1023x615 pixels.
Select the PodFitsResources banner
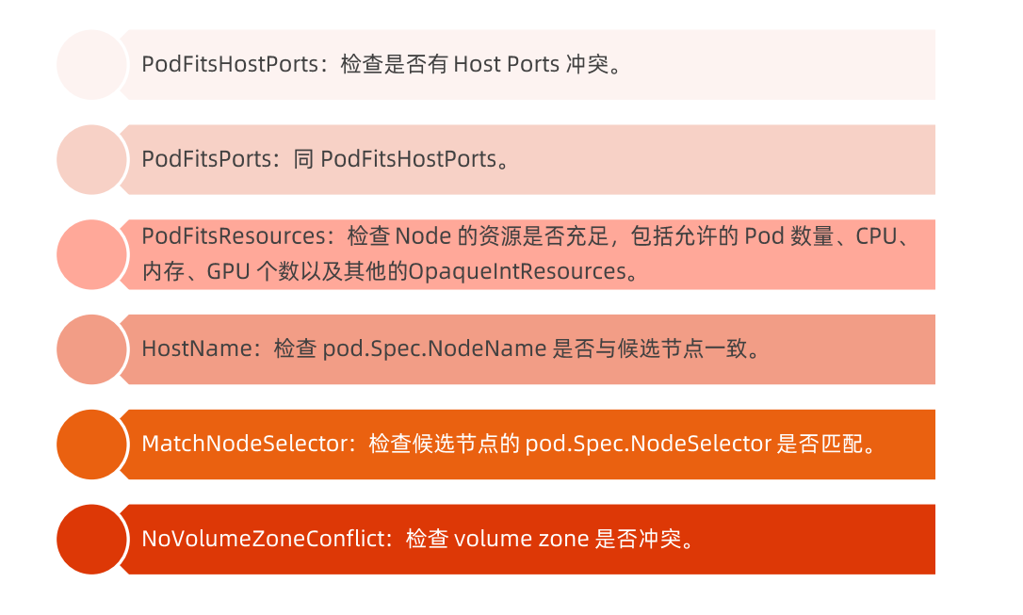coord(528,254)
